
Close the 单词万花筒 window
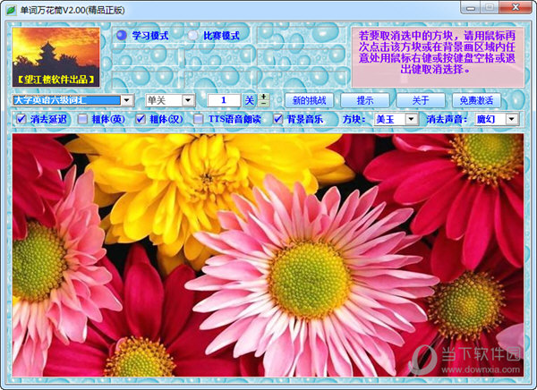[x=516, y=8]
